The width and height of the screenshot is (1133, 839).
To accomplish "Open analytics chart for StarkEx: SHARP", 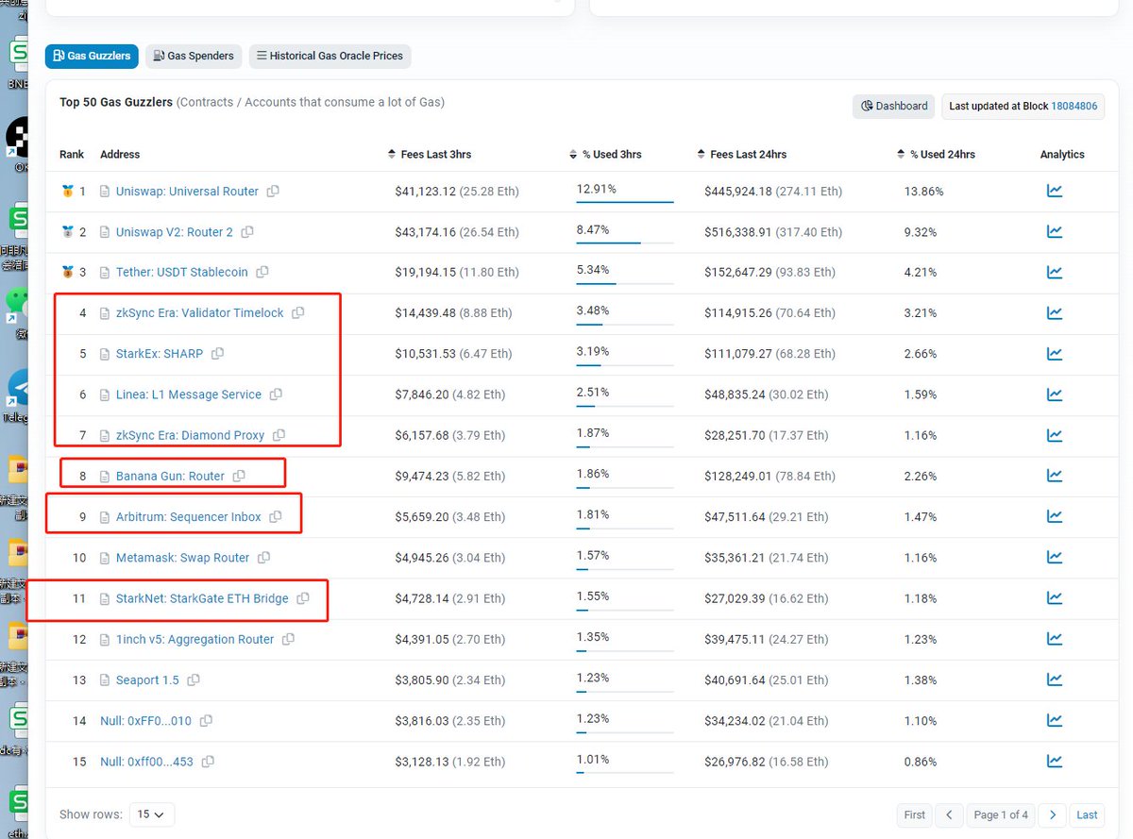I will pos(1055,353).
